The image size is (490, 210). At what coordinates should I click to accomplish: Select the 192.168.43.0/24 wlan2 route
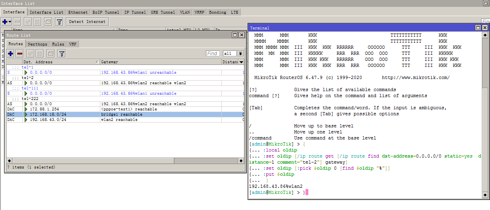[x=125, y=120]
